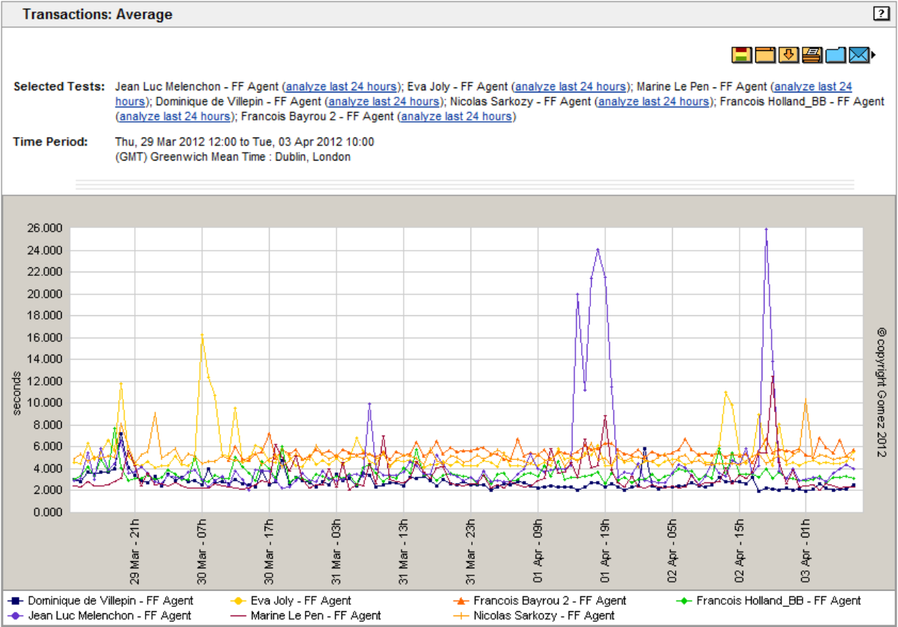
Task: Click the yellow Eva Joly peak at 30 Mar 07h
Action: click(202, 335)
